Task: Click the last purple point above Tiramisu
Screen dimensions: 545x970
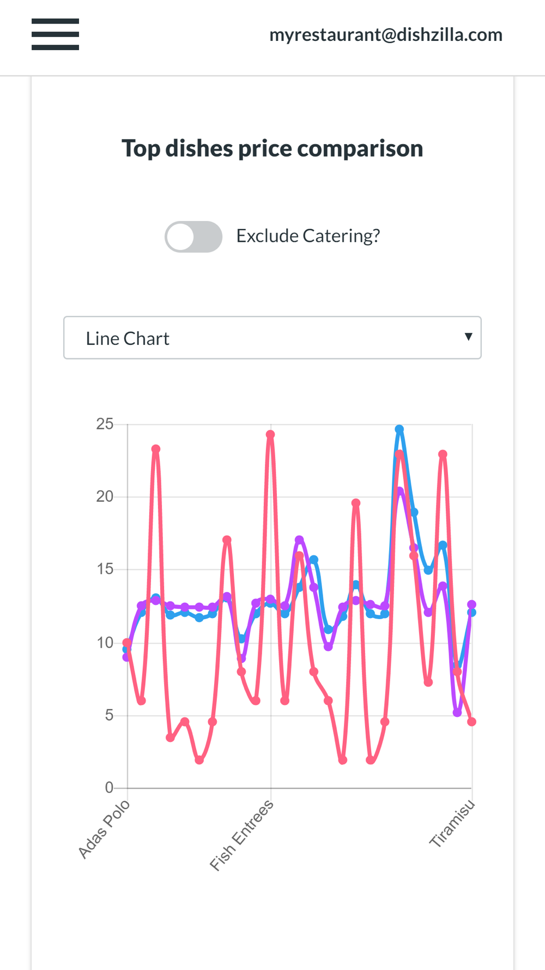Action: tap(472, 604)
